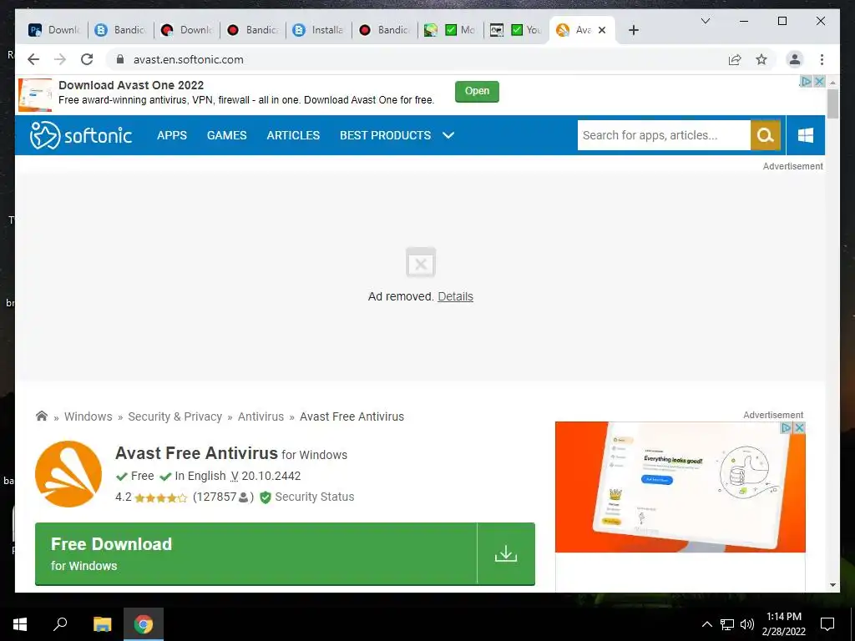Image resolution: width=855 pixels, height=641 pixels.
Task: Open the ARTICLES menu
Action: coord(293,135)
